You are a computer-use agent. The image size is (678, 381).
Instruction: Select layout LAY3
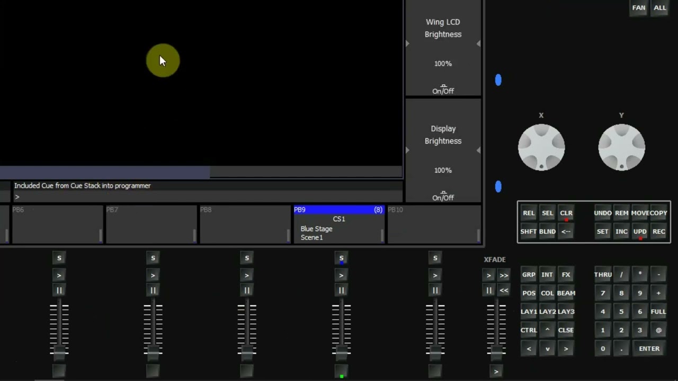(566, 312)
